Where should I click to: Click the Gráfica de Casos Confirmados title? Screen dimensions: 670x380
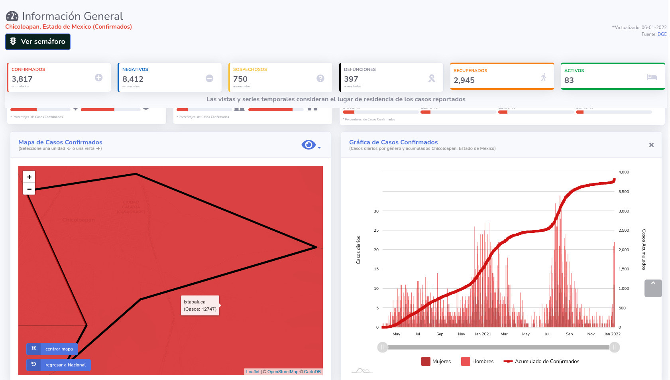[x=393, y=142]
